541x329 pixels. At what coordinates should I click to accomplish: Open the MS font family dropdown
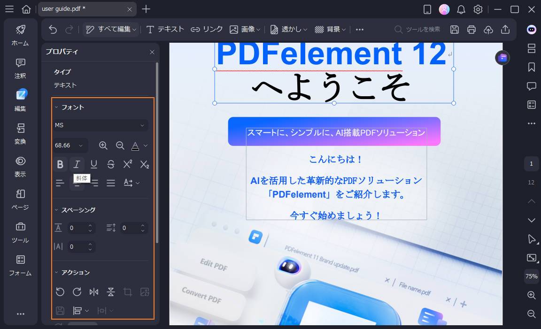tap(100, 125)
